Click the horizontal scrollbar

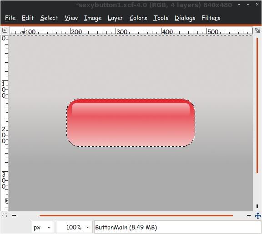(x=136, y=216)
